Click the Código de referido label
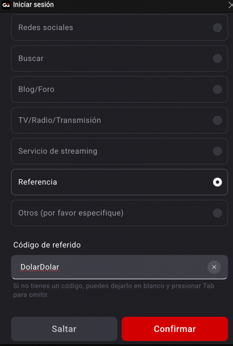The image size is (233, 346). coord(47,245)
